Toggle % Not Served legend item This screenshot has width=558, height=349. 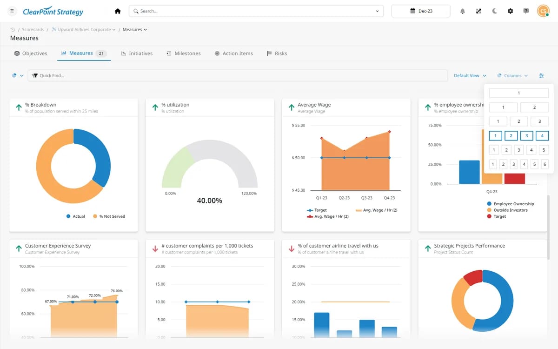(109, 216)
